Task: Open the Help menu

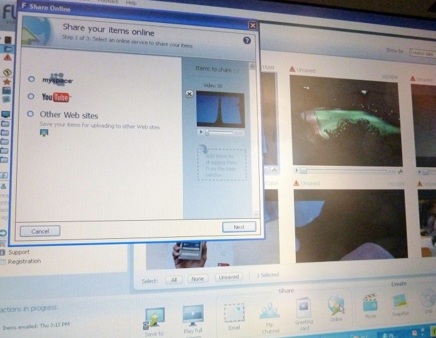Action: click(131, 2)
